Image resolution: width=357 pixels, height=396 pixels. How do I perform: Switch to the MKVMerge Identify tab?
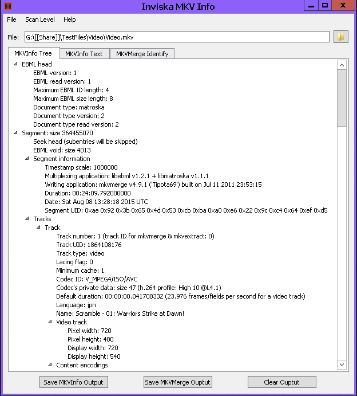(142, 53)
